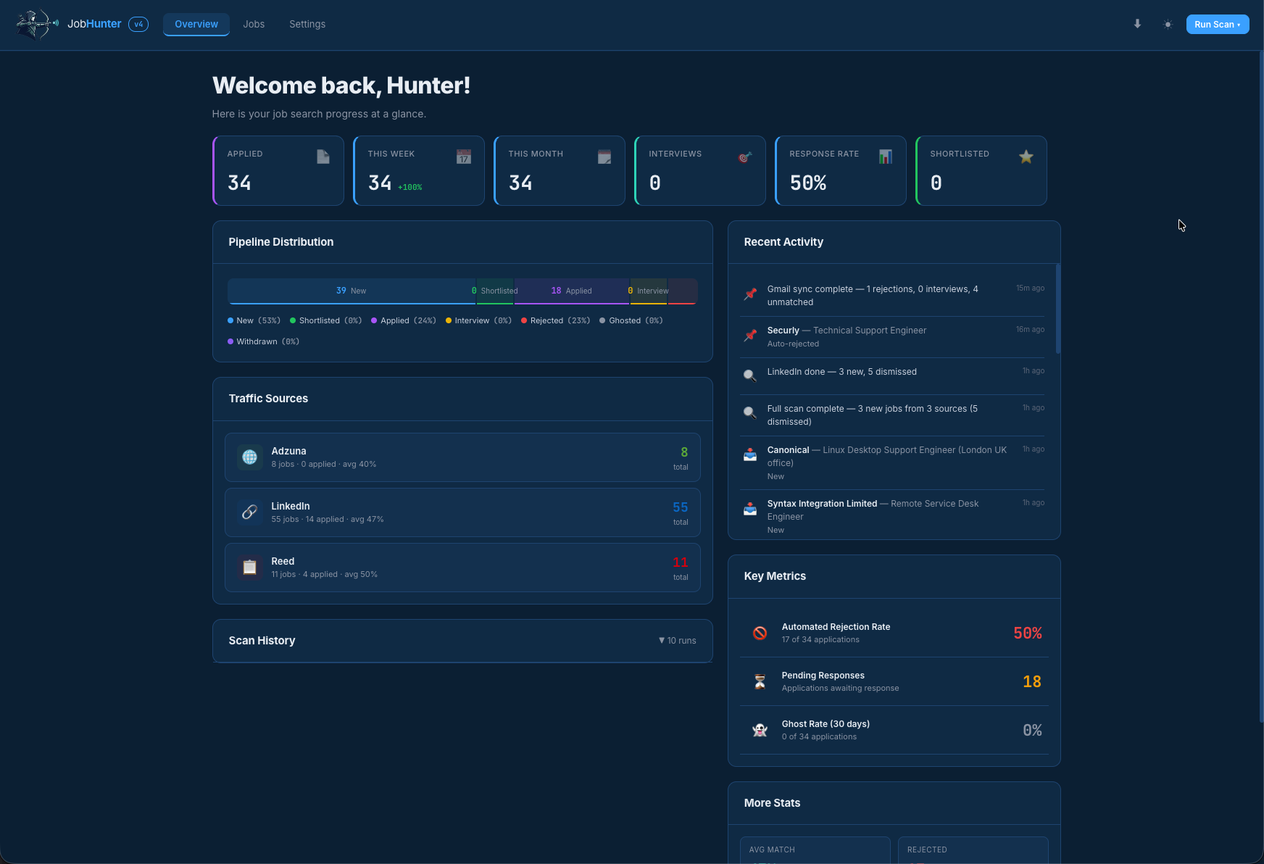The height and width of the screenshot is (864, 1264).
Task: Open the v4 version badge
Action: [x=138, y=24]
